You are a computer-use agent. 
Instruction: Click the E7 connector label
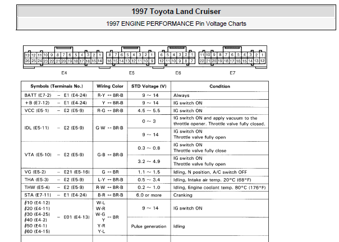(232, 73)
